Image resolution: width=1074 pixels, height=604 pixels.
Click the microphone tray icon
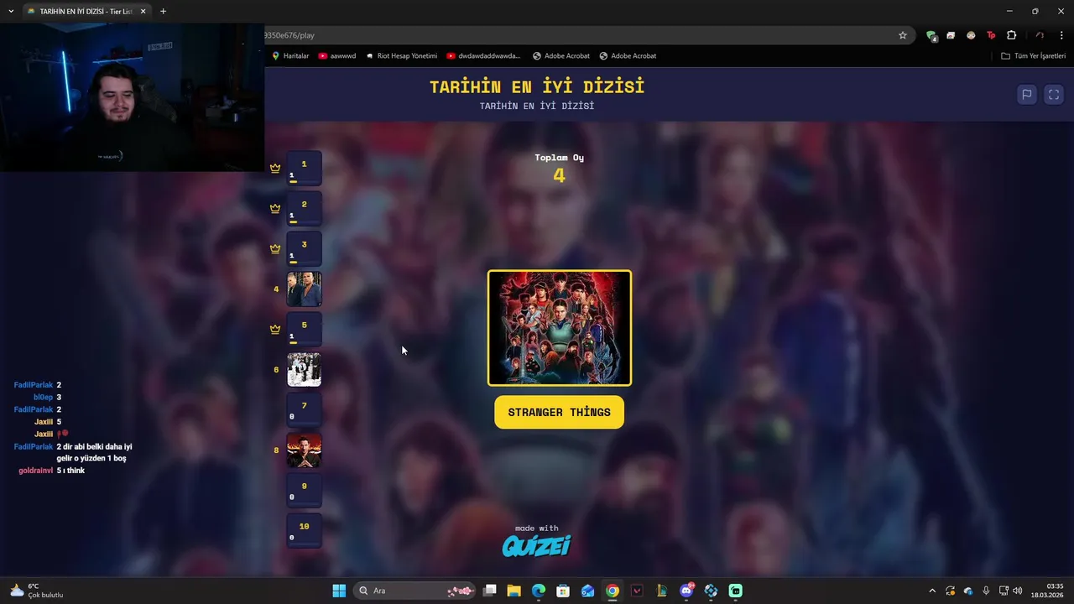click(986, 591)
